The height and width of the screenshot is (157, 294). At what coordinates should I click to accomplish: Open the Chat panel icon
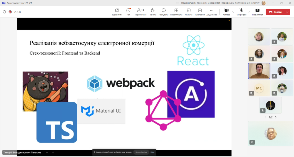coord(128,12)
